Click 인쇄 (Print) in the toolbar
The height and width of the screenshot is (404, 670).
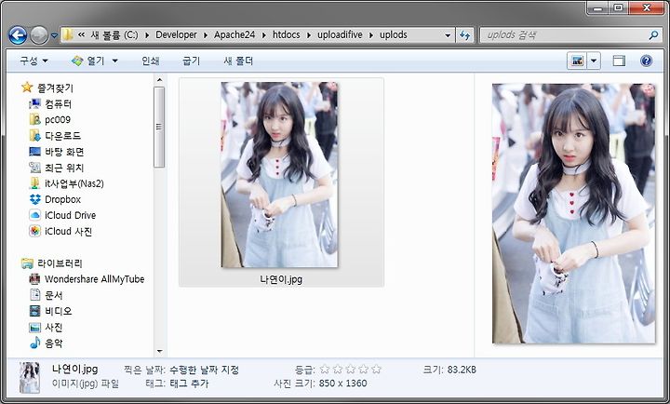point(151,61)
